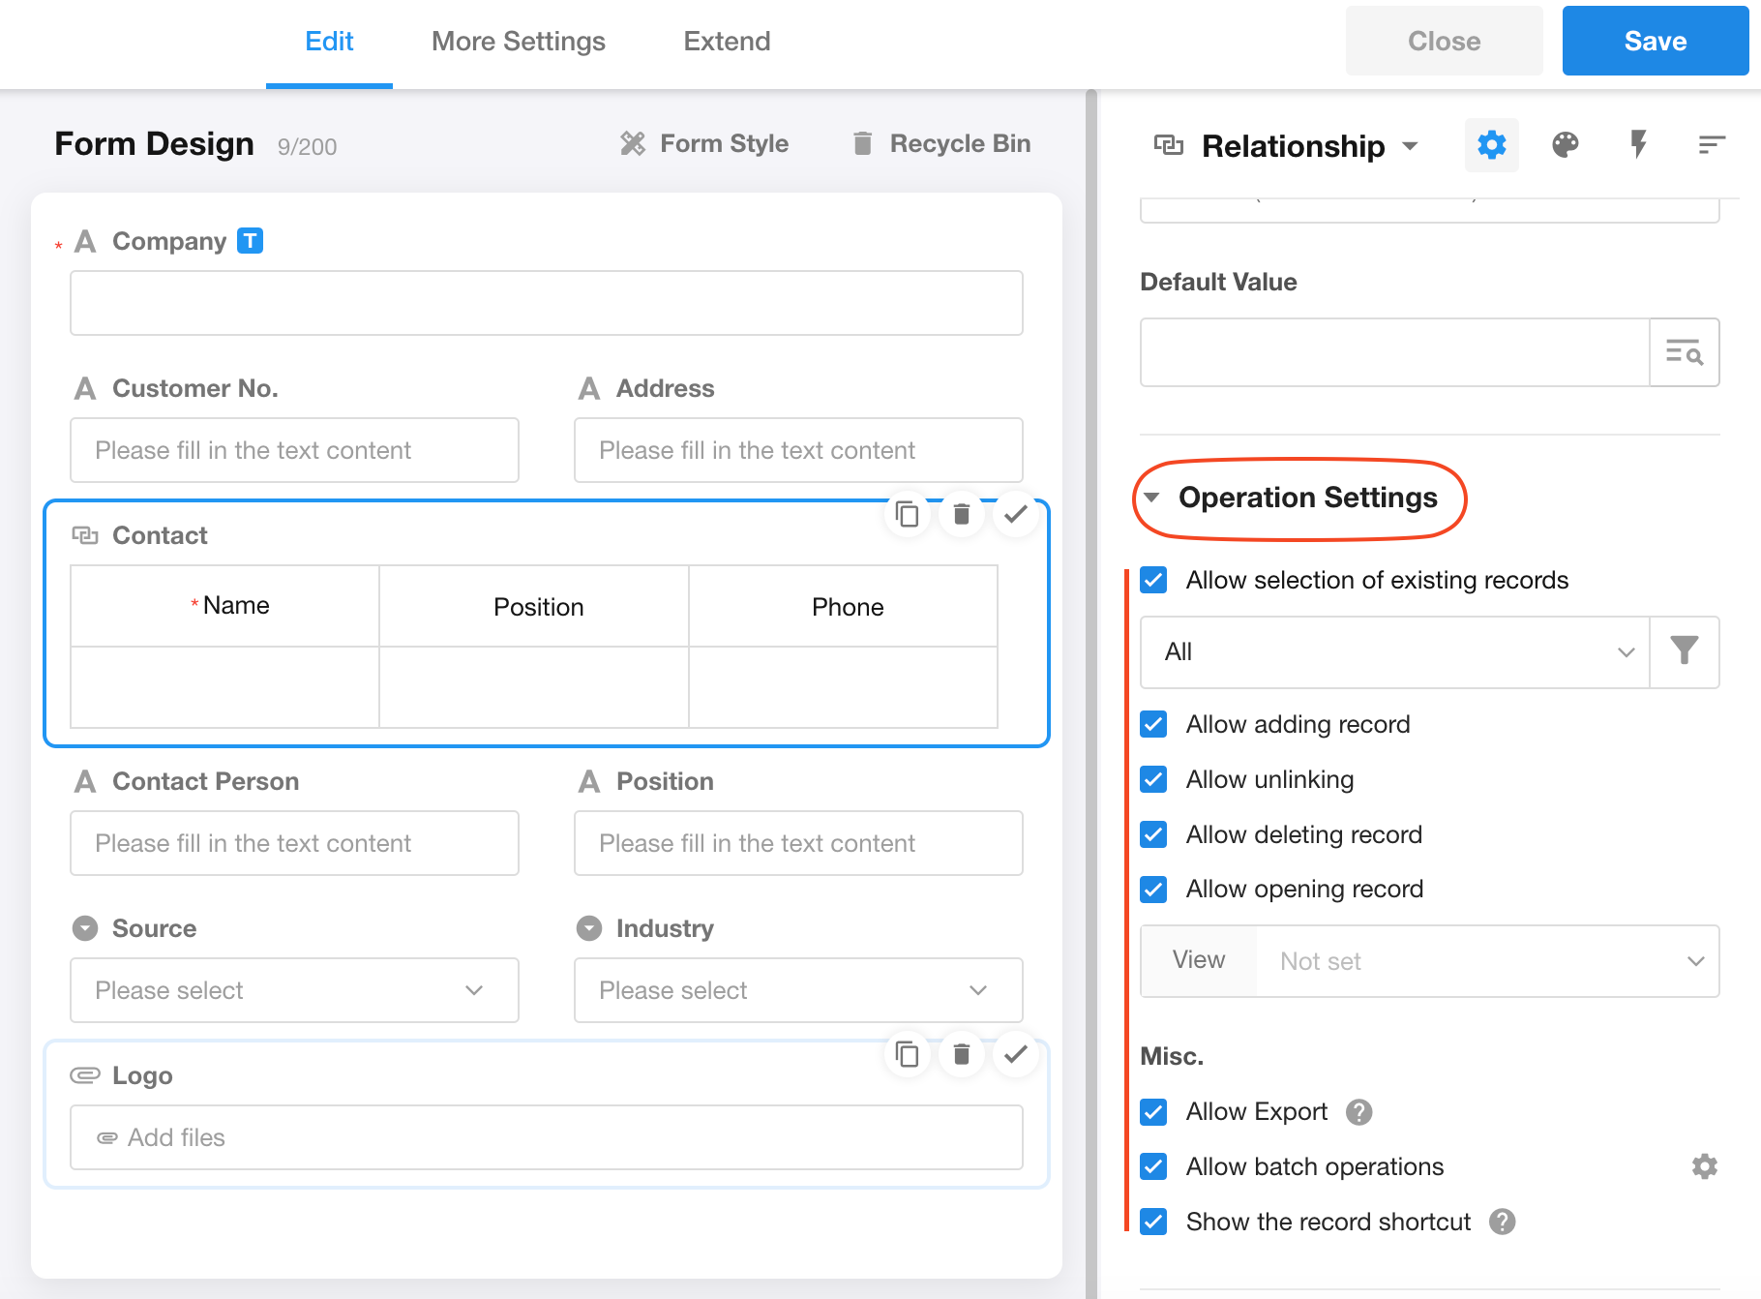The height and width of the screenshot is (1299, 1761).
Task: Uncheck Allow adding record
Action: tap(1153, 724)
